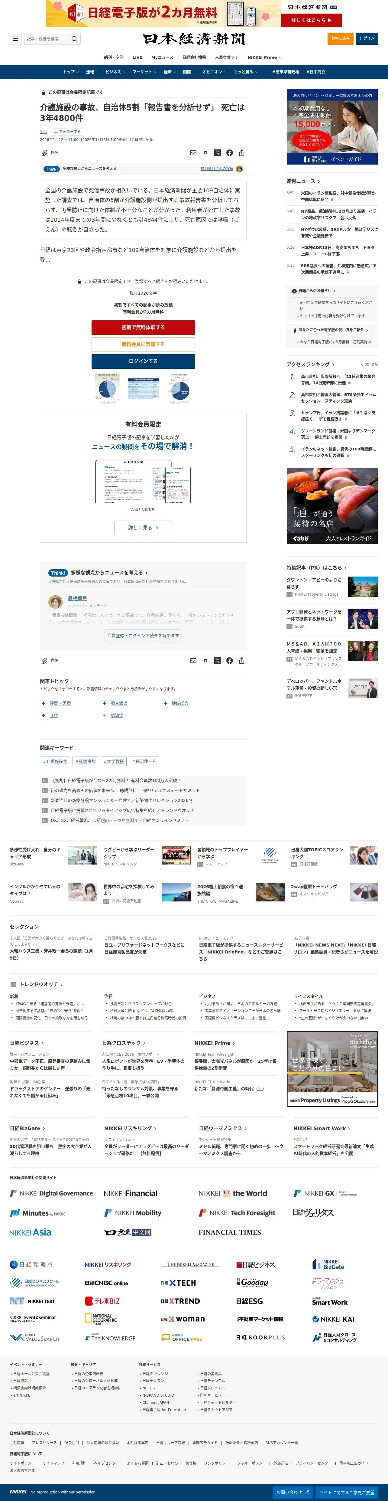
Task: Click the X icon above 関連トピック
Action: pyautogui.click(x=218, y=661)
